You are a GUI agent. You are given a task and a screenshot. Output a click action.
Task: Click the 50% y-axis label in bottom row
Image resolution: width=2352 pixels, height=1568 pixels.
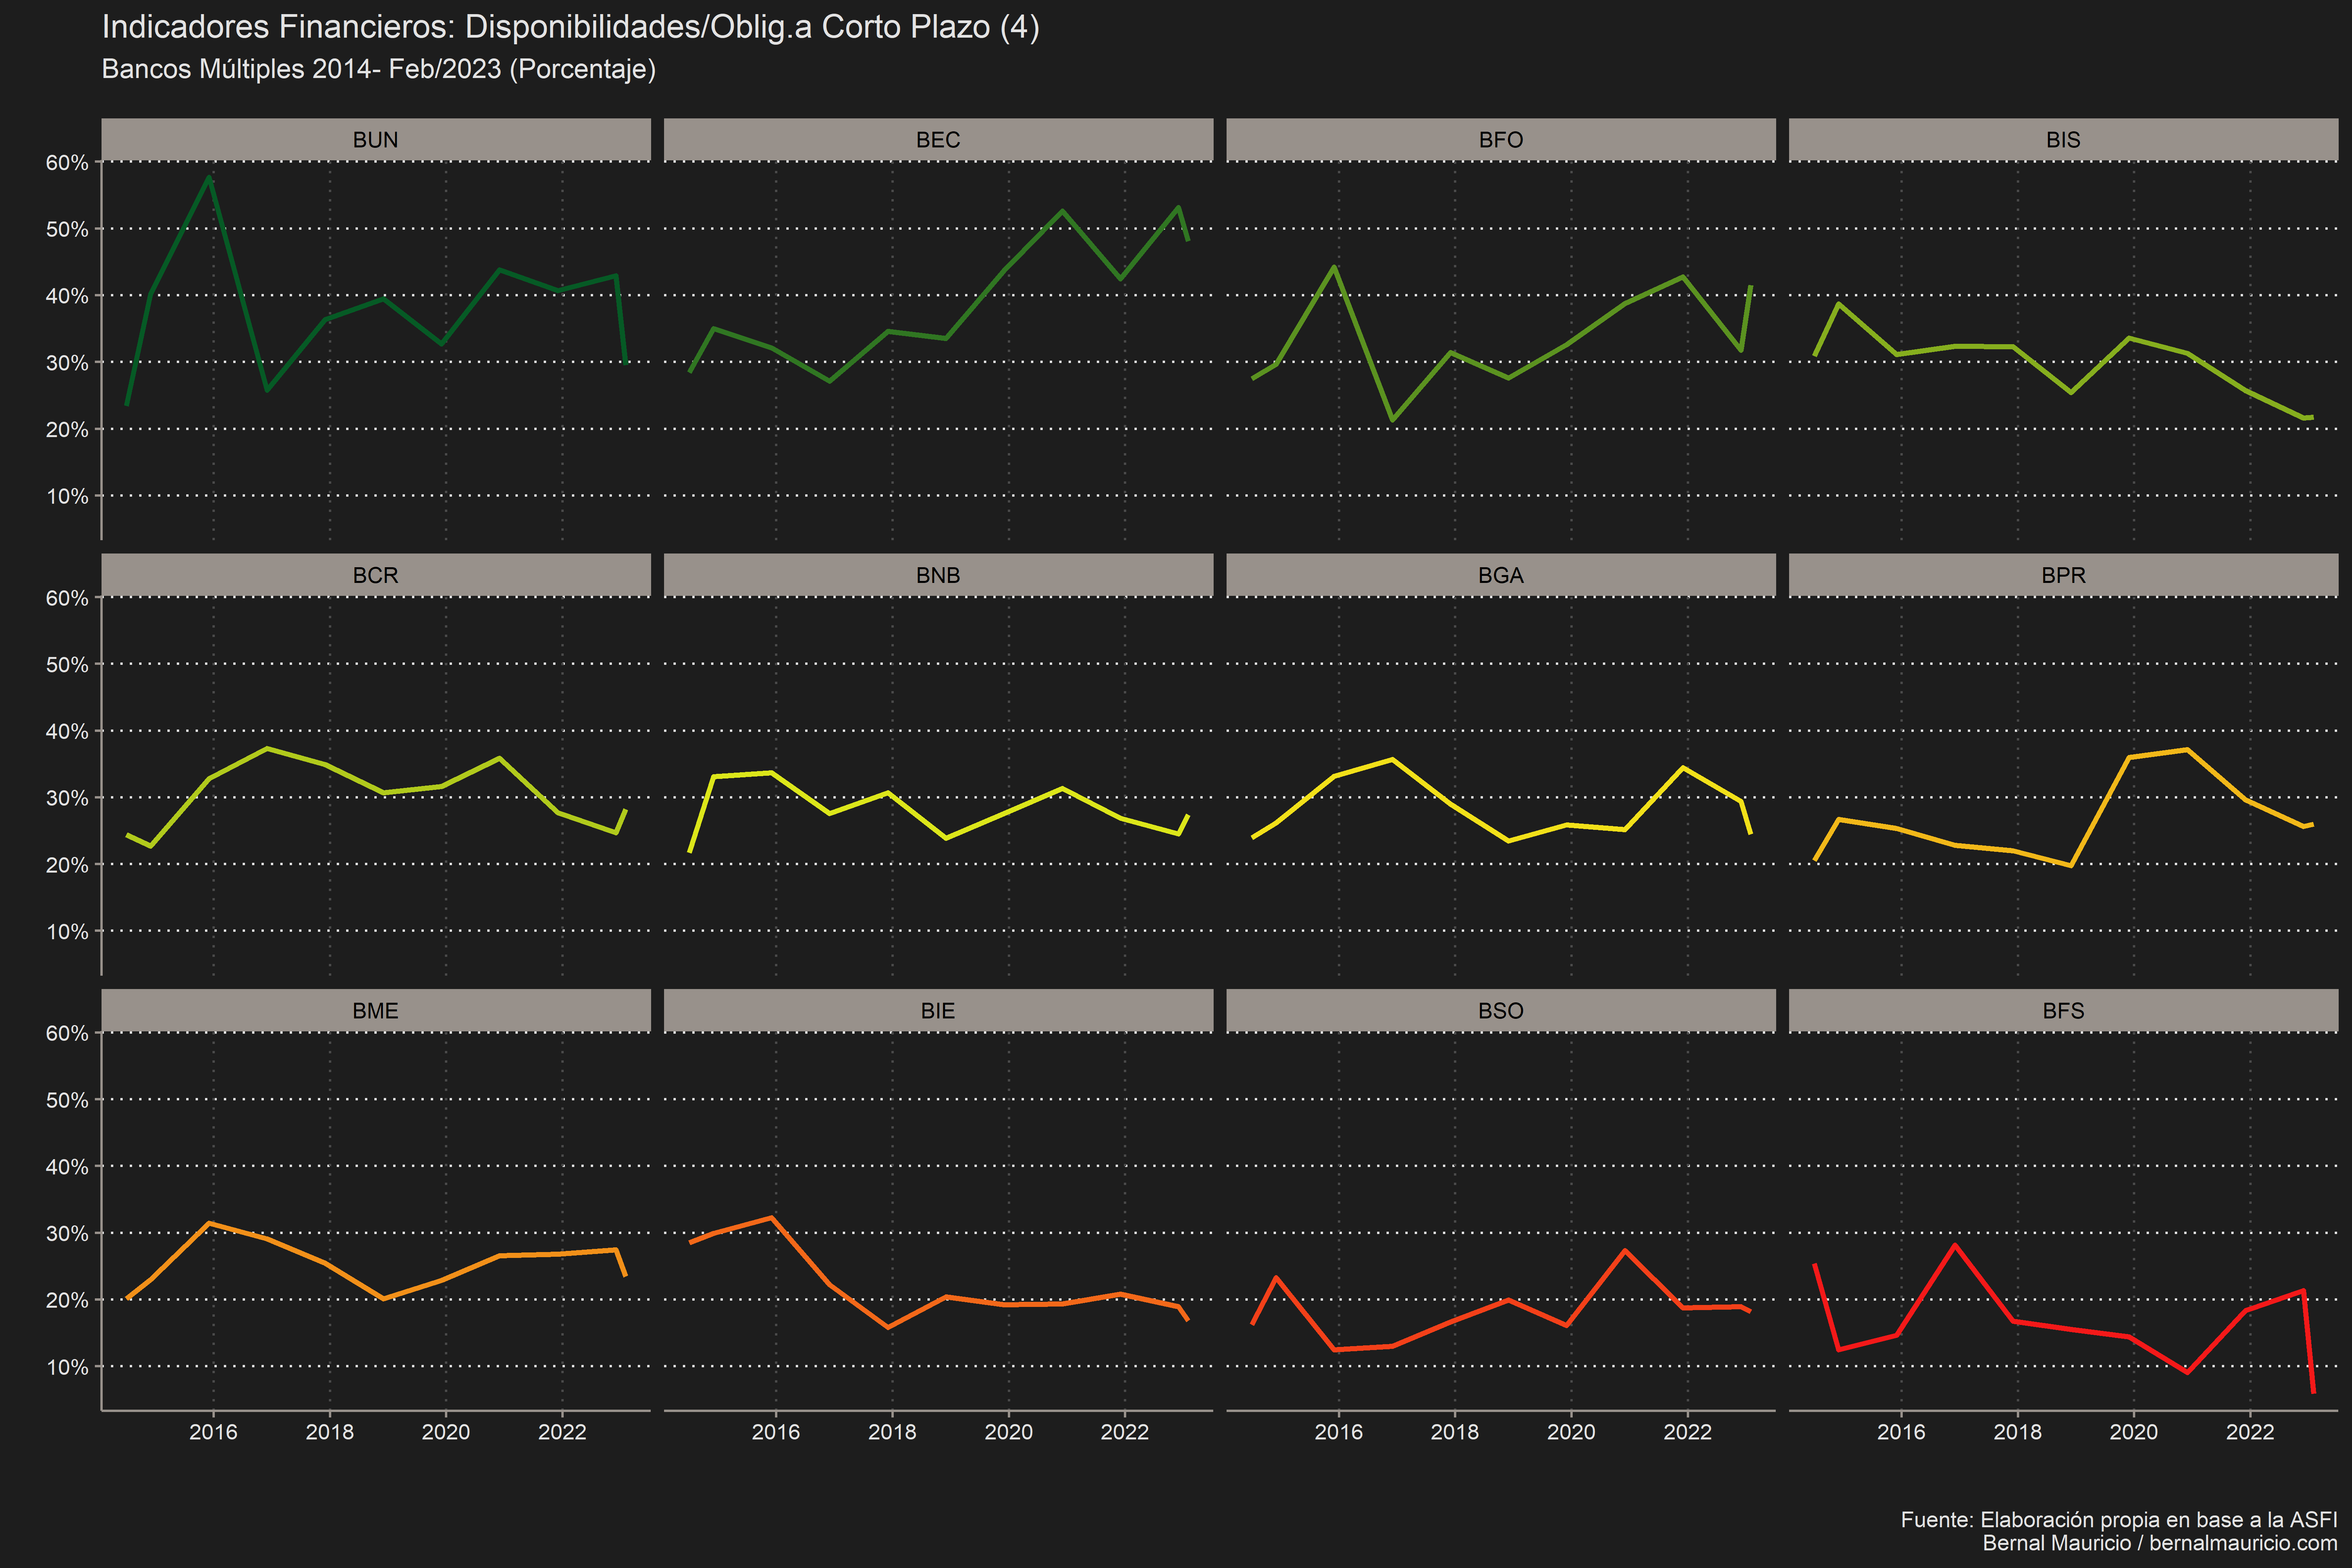tap(67, 1100)
